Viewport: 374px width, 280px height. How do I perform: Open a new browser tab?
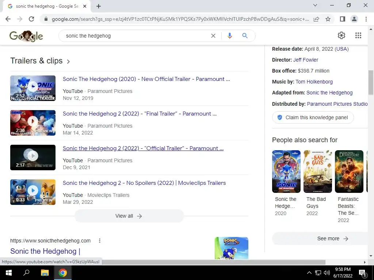pyautogui.click(x=99, y=7)
